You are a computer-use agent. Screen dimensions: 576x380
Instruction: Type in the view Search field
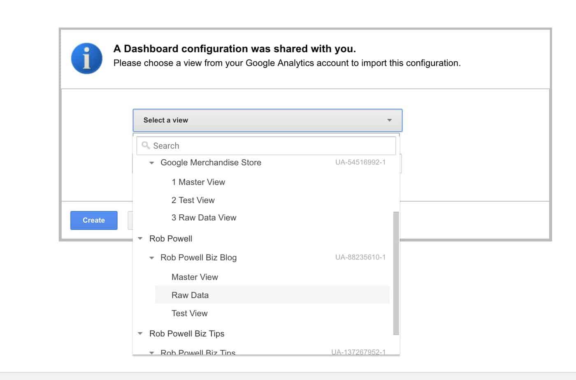pyautogui.click(x=272, y=146)
